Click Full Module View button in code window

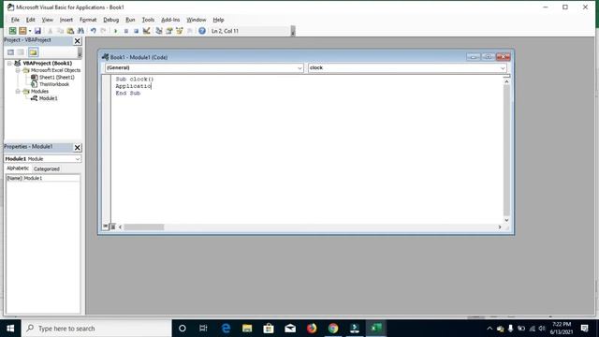click(x=112, y=227)
